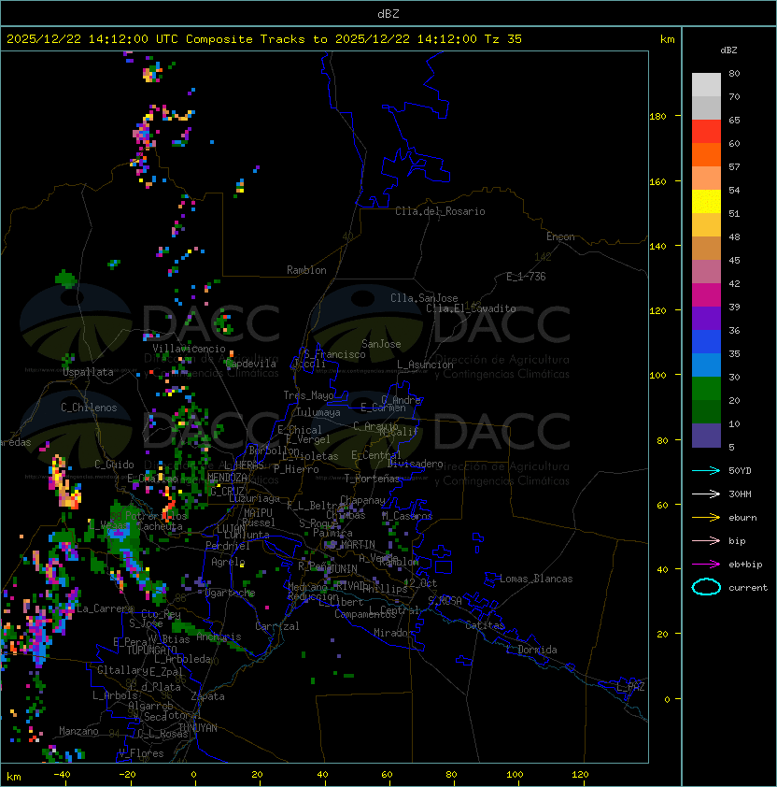Select the royal blue 35–36 dBZ swatch
The height and width of the screenshot is (787, 777).
[706, 342]
